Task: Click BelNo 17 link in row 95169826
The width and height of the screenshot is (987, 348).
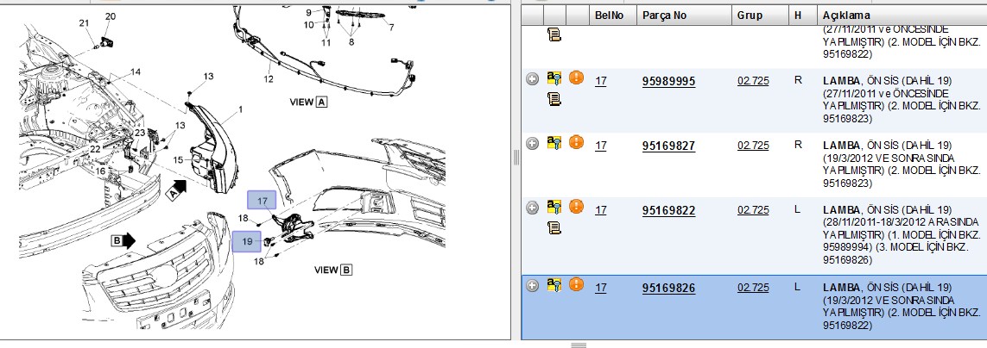Action: [x=600, y=288]
